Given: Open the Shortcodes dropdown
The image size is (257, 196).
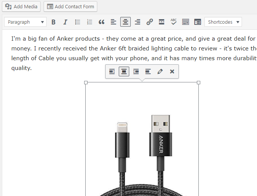Looking at the screenshot, I should point(223,22).
